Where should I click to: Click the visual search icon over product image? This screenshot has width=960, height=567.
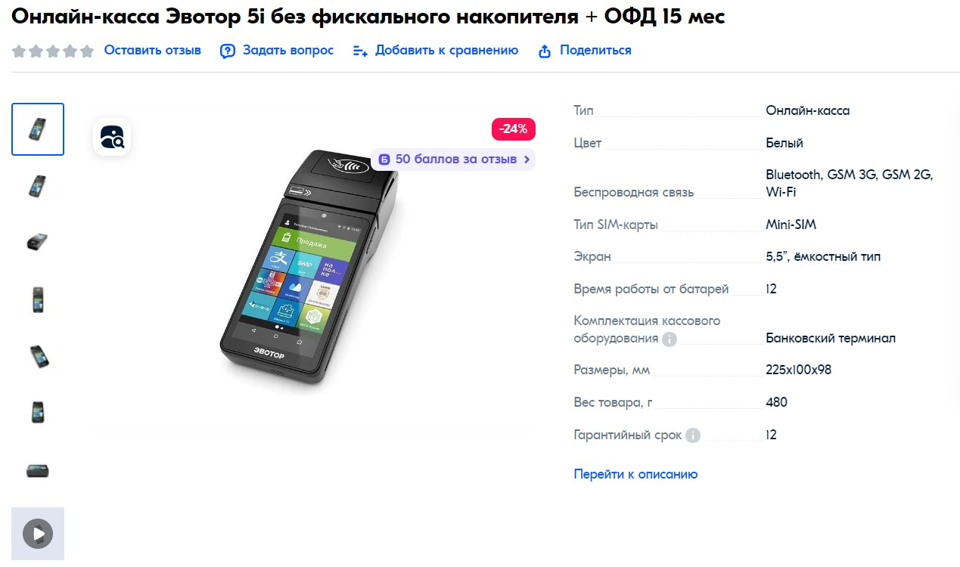point(112,138)
